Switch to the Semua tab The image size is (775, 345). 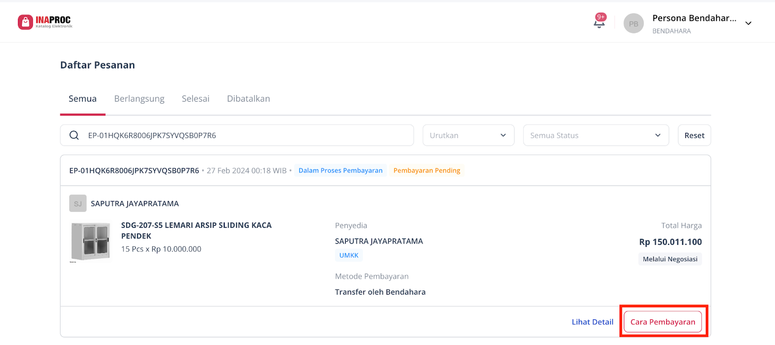pyautogui.click(x=82, y=99)
